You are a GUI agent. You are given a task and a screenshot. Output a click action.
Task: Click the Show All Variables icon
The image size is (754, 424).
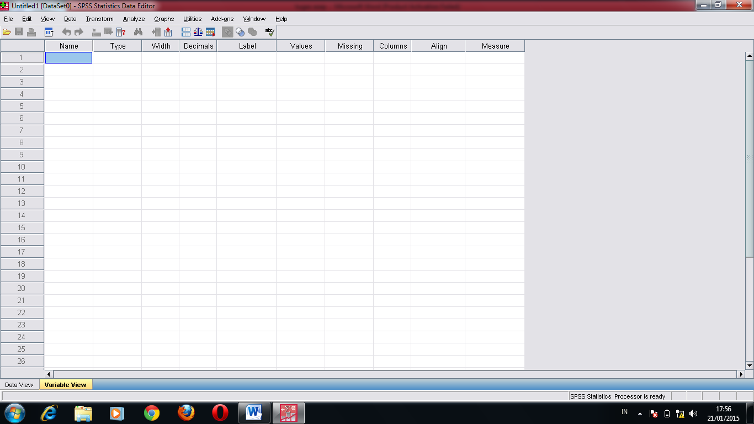pos(252,32)
